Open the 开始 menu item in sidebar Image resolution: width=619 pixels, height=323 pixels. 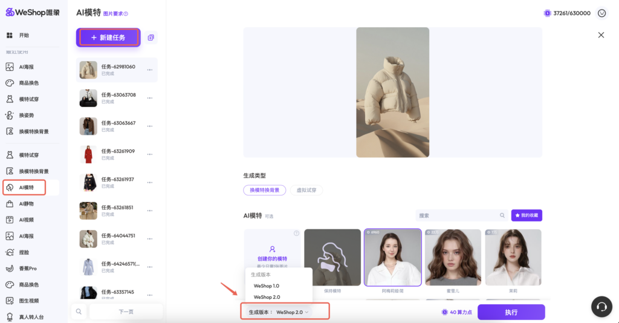pos(24,35)
